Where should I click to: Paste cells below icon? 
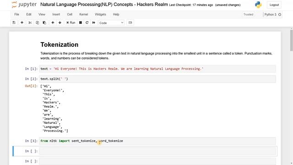44,22
